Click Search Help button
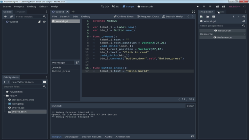Image resolution: width=249 pixels, height=140 pixels. click(x=172, y=16)
